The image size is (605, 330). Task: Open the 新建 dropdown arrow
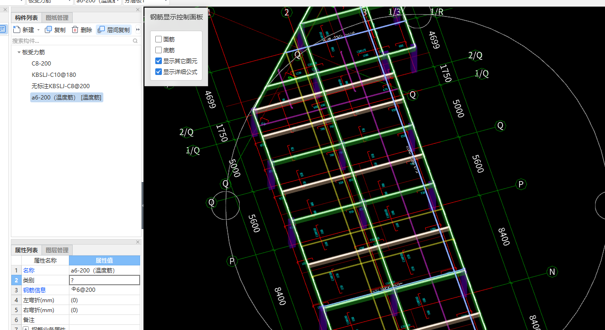click(39, 30)
